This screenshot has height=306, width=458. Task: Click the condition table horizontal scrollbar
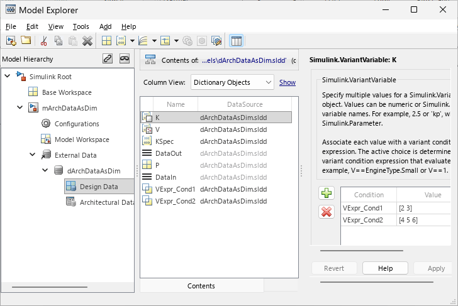(362, 251)
